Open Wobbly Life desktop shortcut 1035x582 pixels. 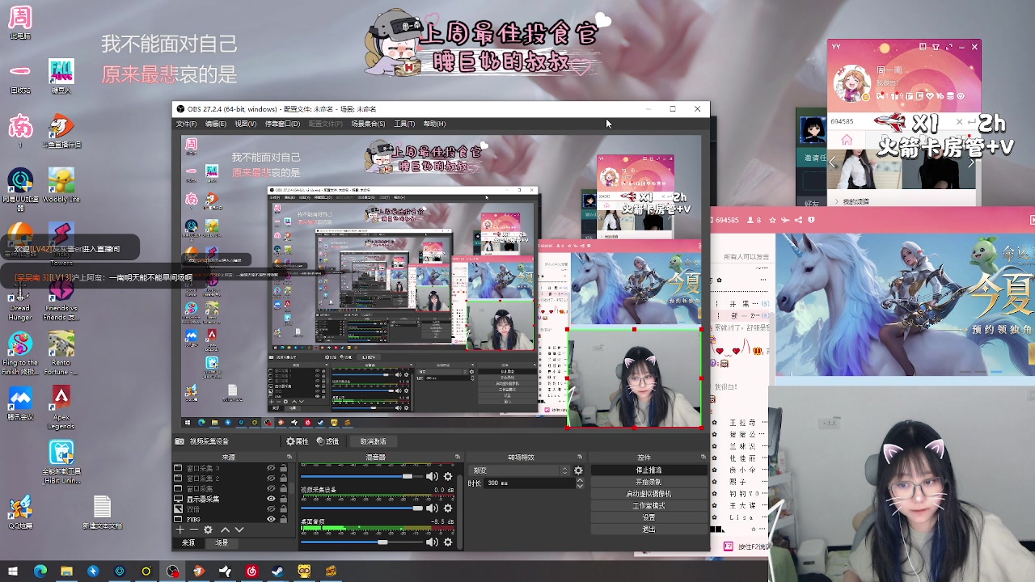click(x=61, y=185)
